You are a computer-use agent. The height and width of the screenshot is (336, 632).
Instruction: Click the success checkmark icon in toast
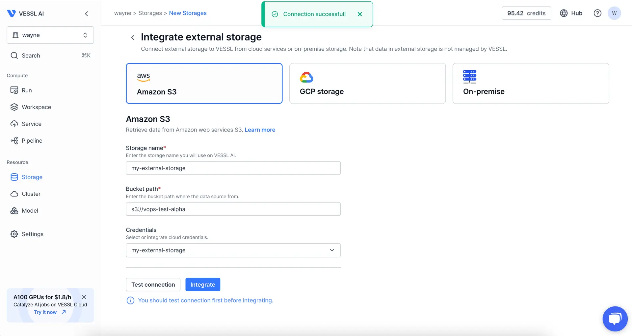[275, 14]
